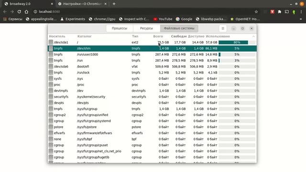Select the /dev/shm directory cell
The height and width of the screenshot is (172, 306).
(84, 48)
